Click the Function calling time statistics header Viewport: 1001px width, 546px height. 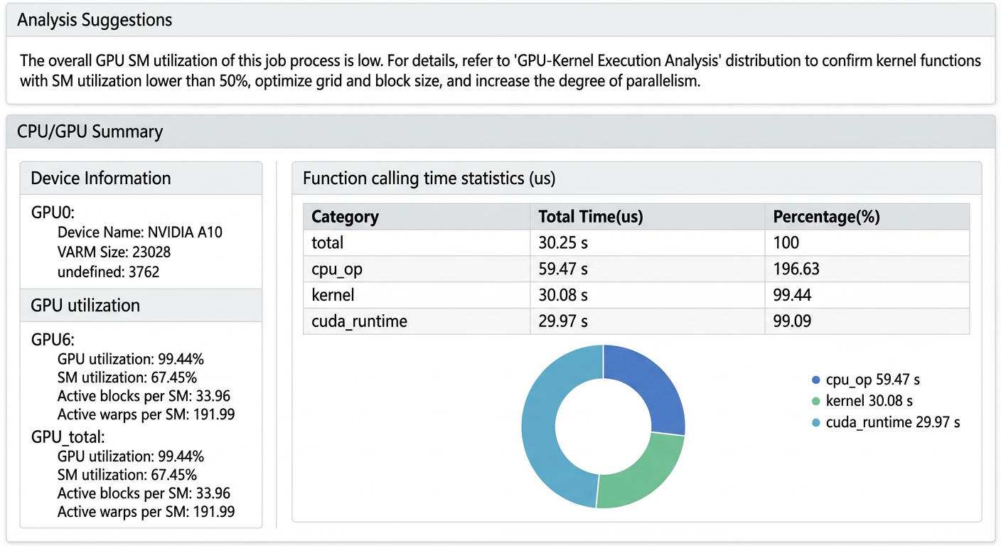coord(636,178)
